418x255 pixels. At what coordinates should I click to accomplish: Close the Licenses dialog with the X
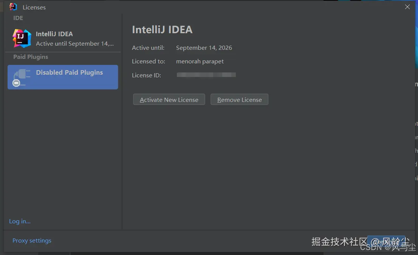(x=407, y=7)
